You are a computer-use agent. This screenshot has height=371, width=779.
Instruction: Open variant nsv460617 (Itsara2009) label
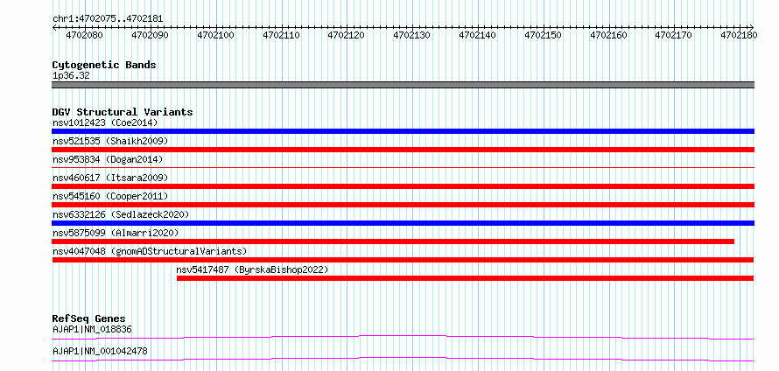[110, 178]
